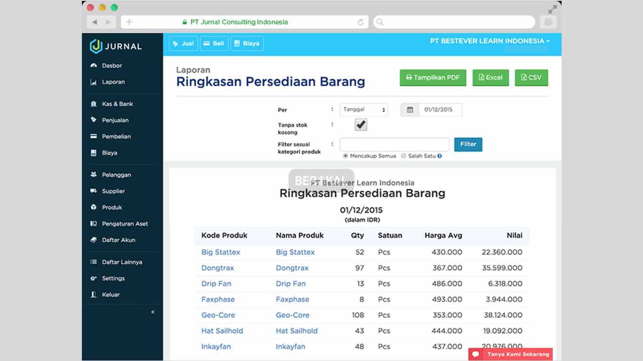
Task: Click the Daftar Lainnya list icon
Action: pyautogui.click(x=94, y=262)
